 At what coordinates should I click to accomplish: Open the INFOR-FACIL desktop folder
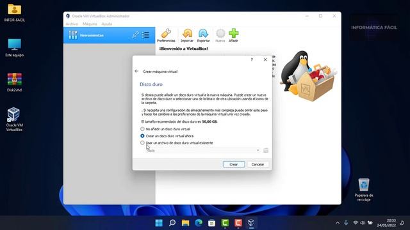coord(14,13)
